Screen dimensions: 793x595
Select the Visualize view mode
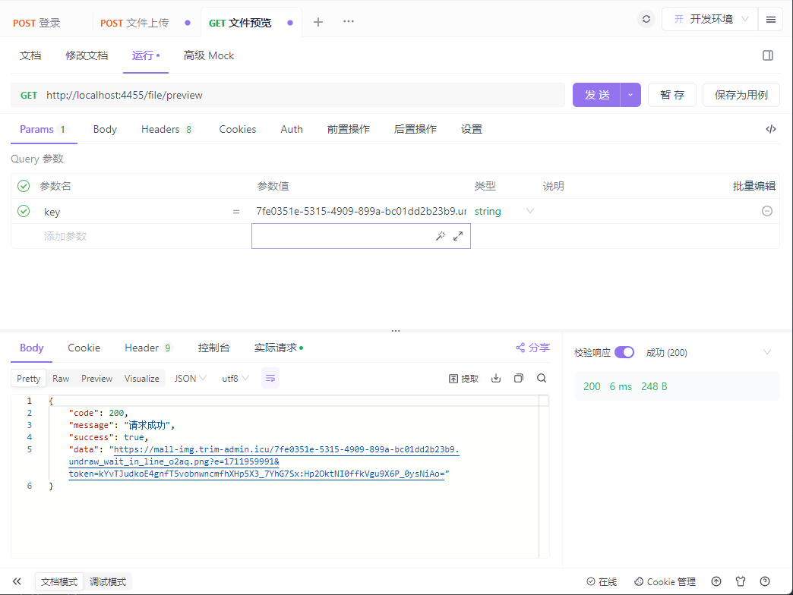pyautogui.click(x=141, y=378)
